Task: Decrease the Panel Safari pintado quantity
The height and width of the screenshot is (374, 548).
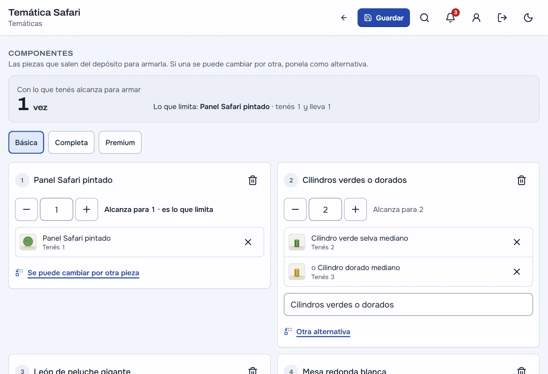Action: 26,210
